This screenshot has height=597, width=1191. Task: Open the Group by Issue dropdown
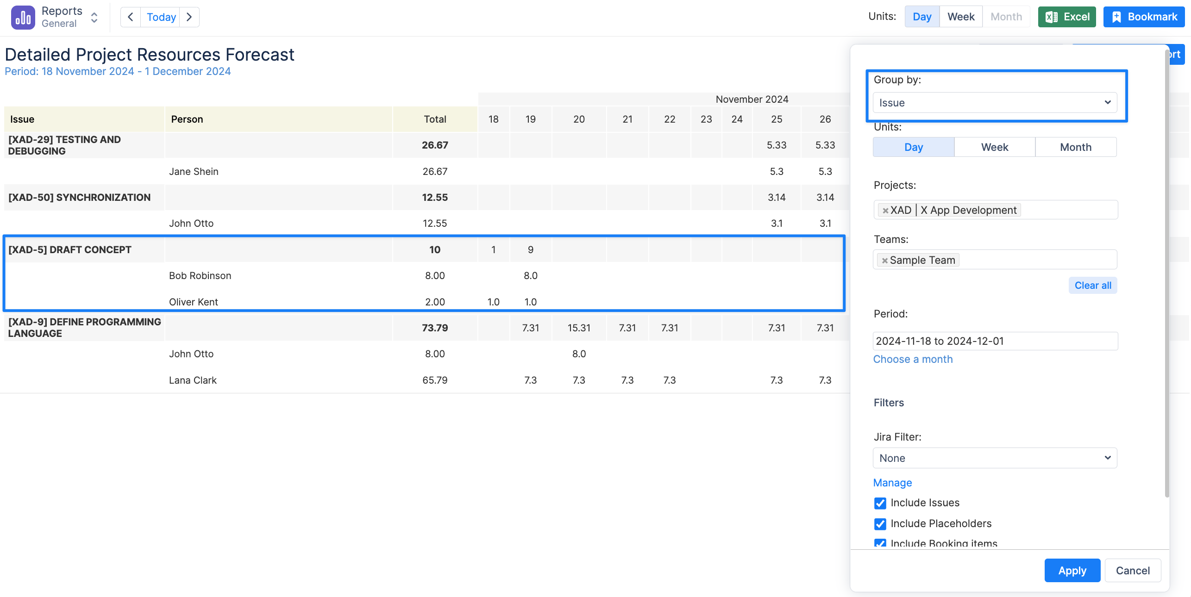[x=995, y=103]
